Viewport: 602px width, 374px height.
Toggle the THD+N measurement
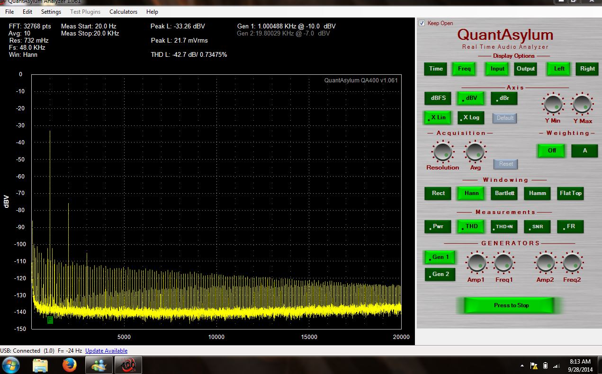(x=504, y=226)
